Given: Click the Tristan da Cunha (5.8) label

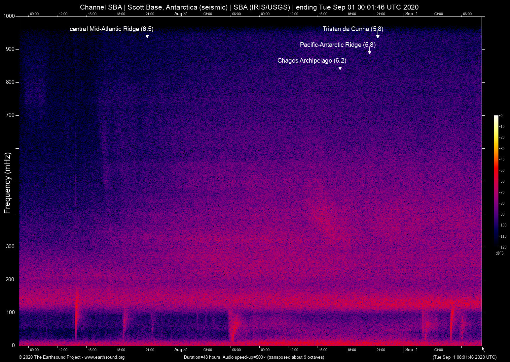Looking at the screenshot, I should click(353, 29).
